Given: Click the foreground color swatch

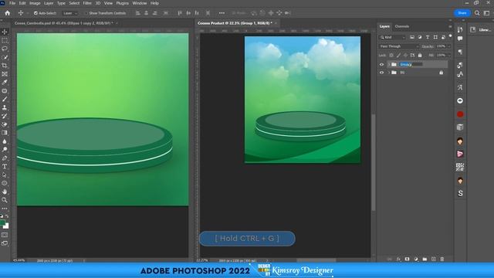Looking at the screenshot, I should 2,222.
